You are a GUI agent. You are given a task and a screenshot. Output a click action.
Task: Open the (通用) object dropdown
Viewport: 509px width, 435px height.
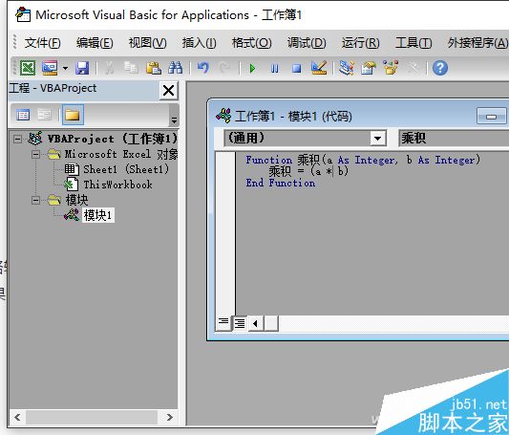pos(377,139)
